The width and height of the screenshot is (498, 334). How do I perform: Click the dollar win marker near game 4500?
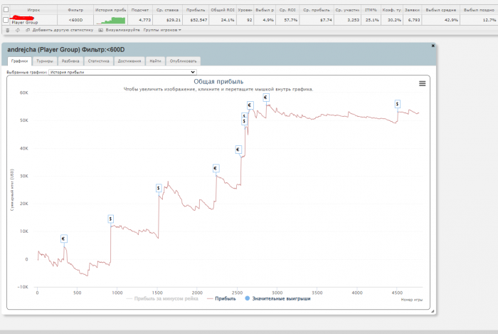coord(397,104)
